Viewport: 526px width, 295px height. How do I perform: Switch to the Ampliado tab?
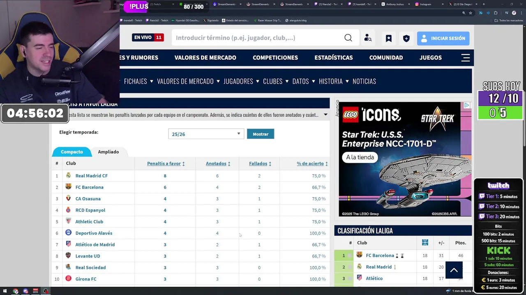tap(108, 152)
